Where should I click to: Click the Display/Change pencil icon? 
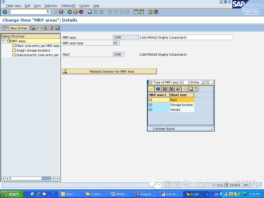pos(5,28)
